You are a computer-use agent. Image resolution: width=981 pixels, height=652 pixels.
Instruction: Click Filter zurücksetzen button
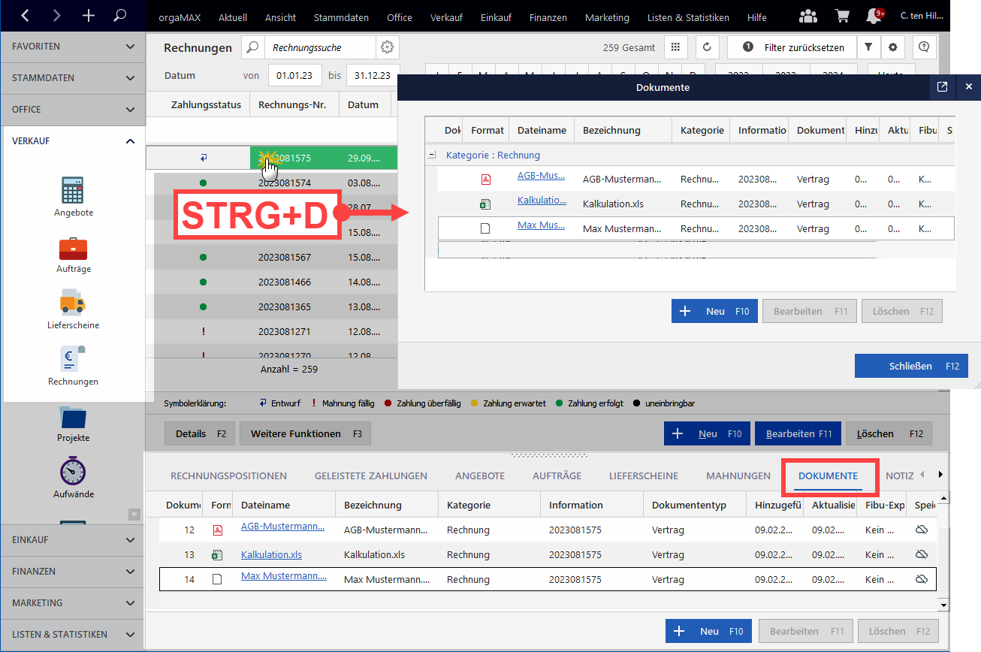click(x=792, y=47)
